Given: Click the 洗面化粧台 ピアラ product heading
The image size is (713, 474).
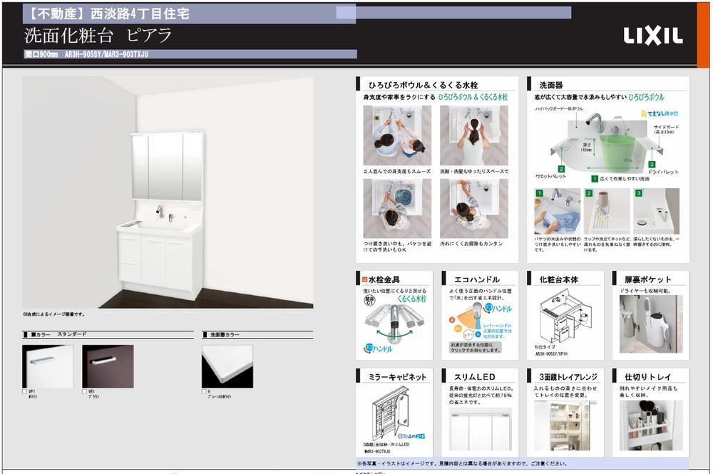Looking at the screenshot, I should pyautogui.click(x=98, y=36).
